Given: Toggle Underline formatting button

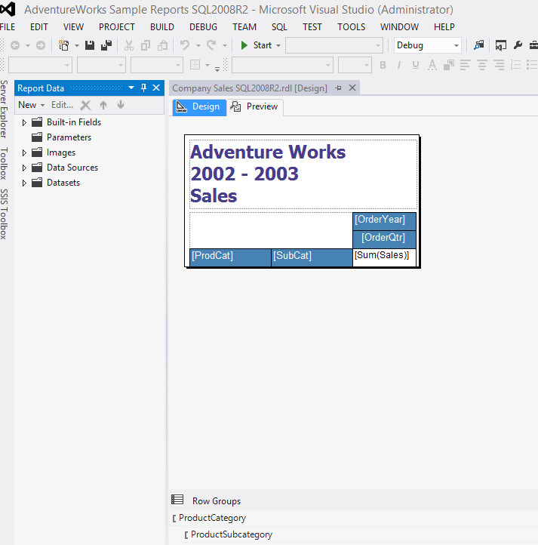Looking at the screenshot, I should 415,65.
